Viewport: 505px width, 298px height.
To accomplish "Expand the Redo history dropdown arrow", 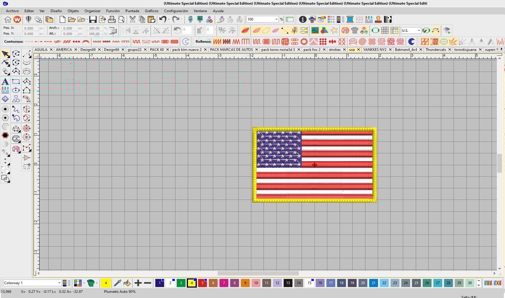I will 181,20.
